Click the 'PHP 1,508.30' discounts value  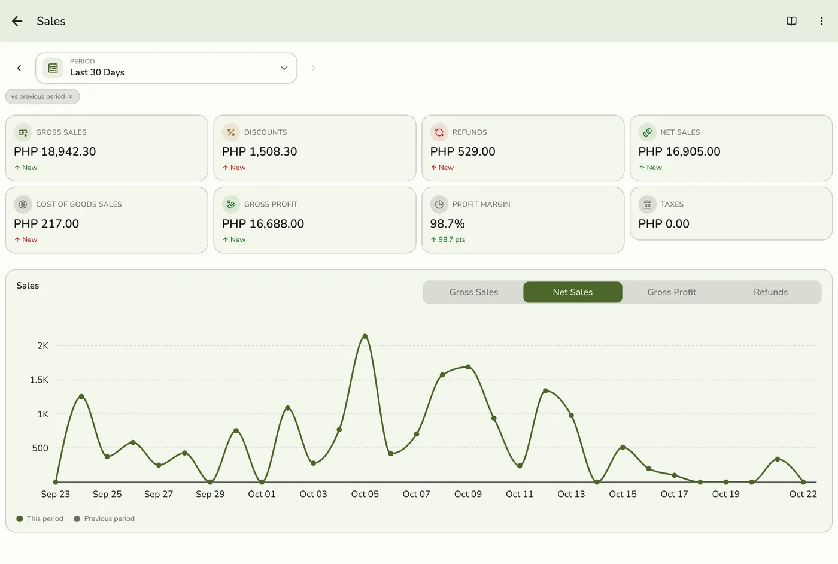click(260, 151)
